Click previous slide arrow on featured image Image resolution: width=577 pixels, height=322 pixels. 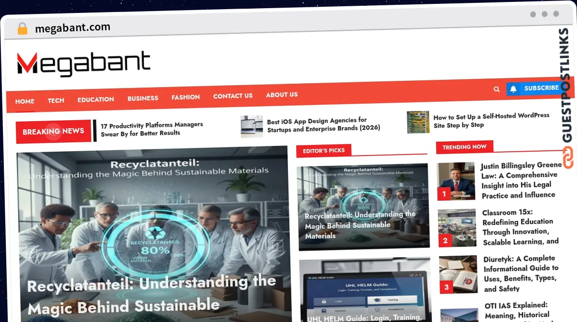(x=32, y=252)
